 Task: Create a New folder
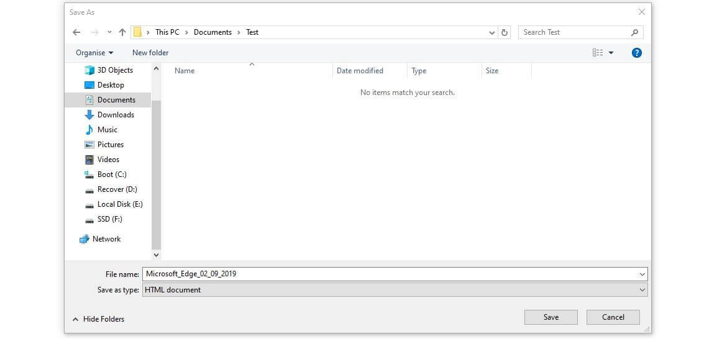click(150, 53)
